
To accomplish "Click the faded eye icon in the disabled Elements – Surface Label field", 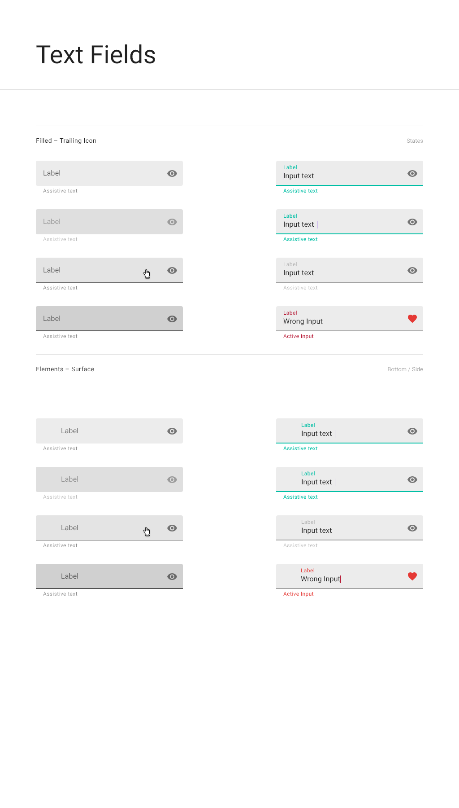I will coord(172,479).
